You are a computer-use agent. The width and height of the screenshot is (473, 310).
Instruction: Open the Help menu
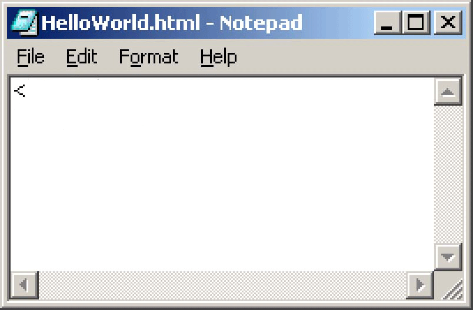[219, 57]
